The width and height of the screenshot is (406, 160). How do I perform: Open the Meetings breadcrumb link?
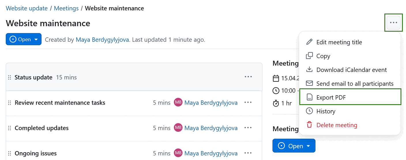pyautogui.click(x=66, y=8)
